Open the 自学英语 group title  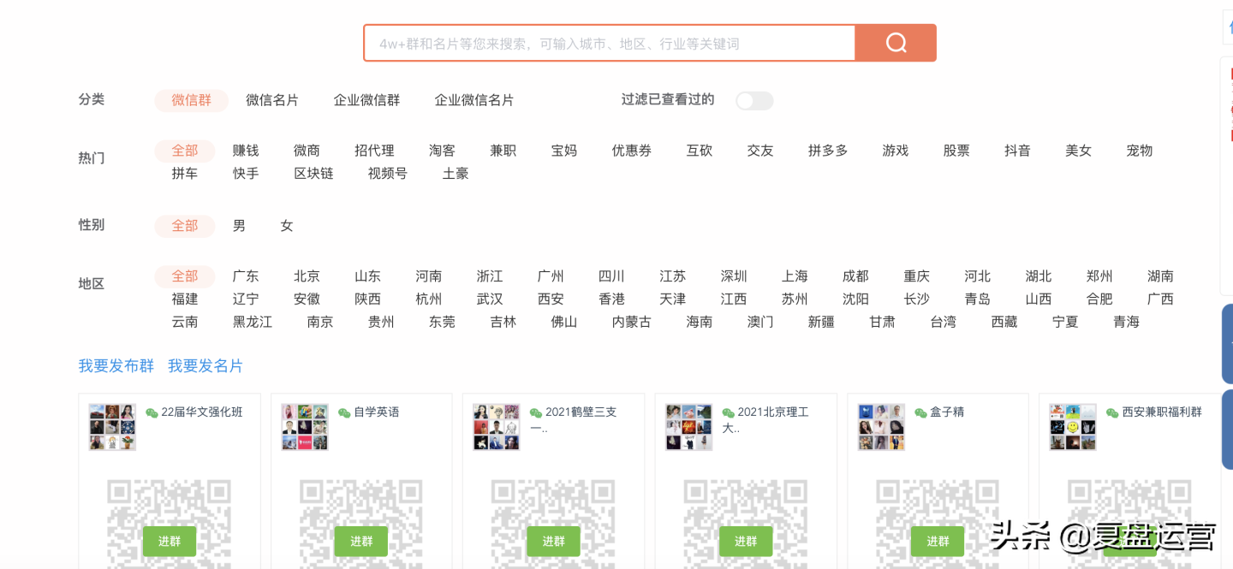click(x=377, y=412)
